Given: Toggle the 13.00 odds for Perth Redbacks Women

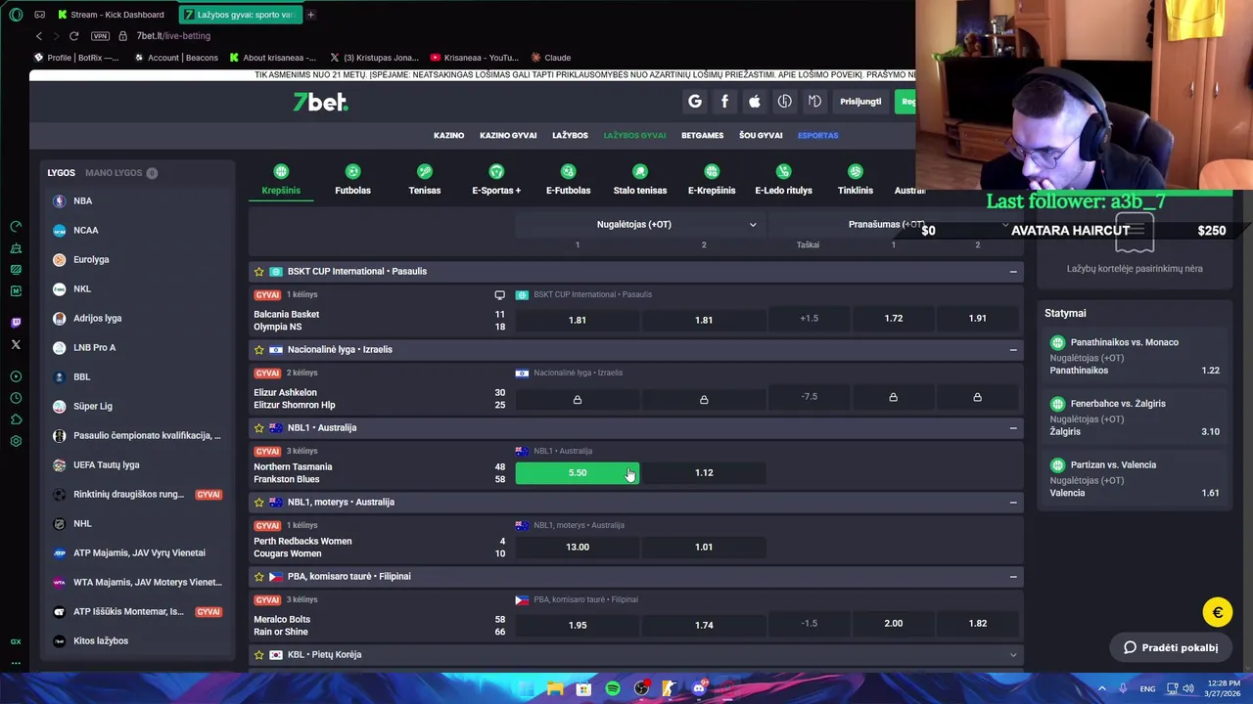Looking at the screenshot, I should (x=578, y=548).
